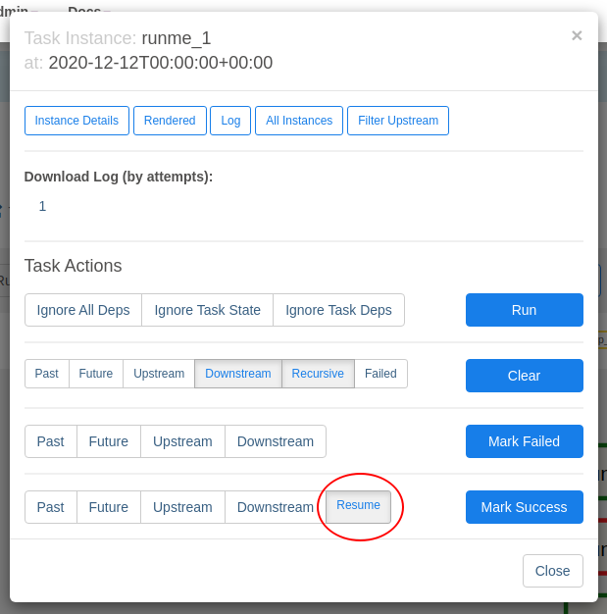Viewport: 607px width, 614px height.
Task: Toggle Downstream in the Mark Success row
Action: click(276, 507)
